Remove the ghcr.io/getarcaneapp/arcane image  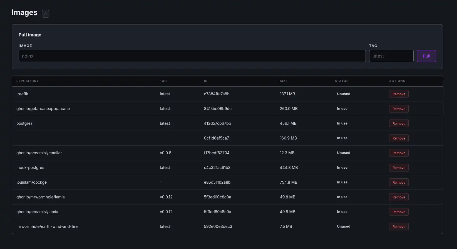399,109
